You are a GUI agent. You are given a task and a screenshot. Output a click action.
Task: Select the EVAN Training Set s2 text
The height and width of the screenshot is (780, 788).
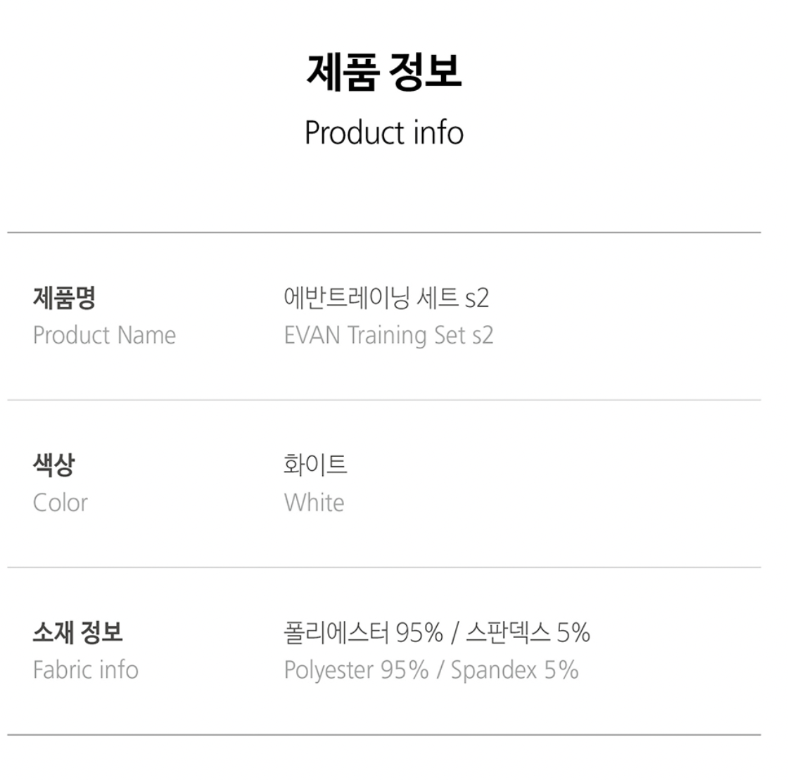pyautogui.click(x=388, y=335)
